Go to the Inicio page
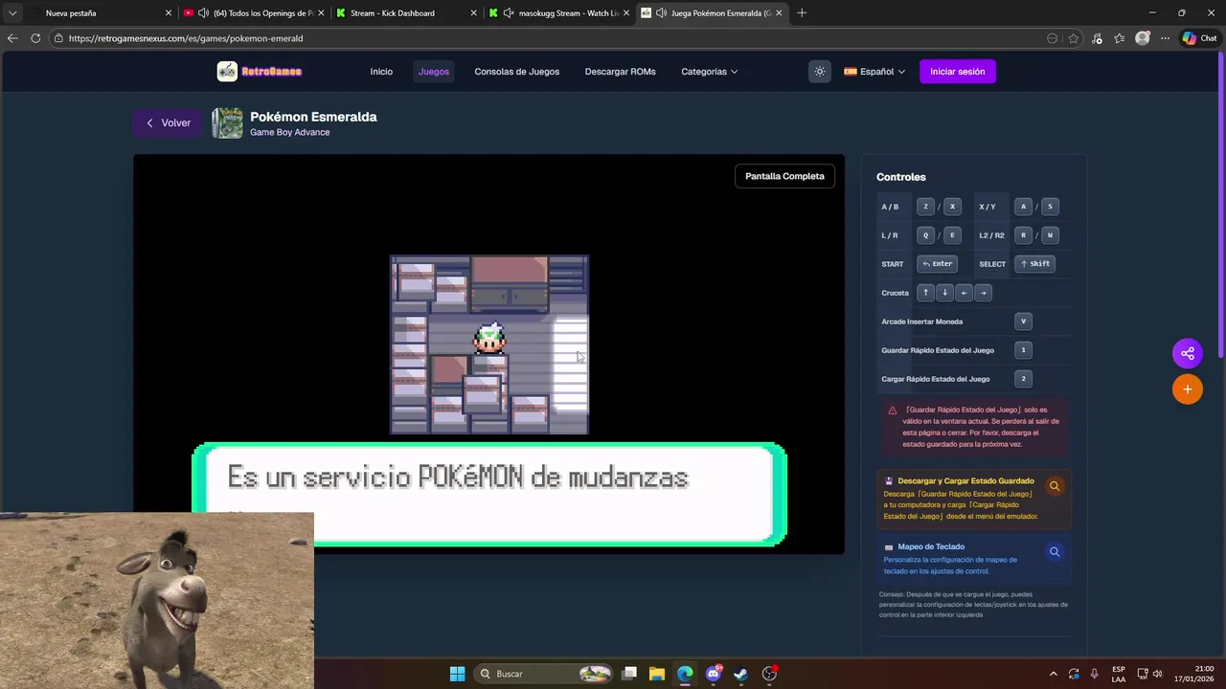The image size is (1226, 689). coord(381,72)
